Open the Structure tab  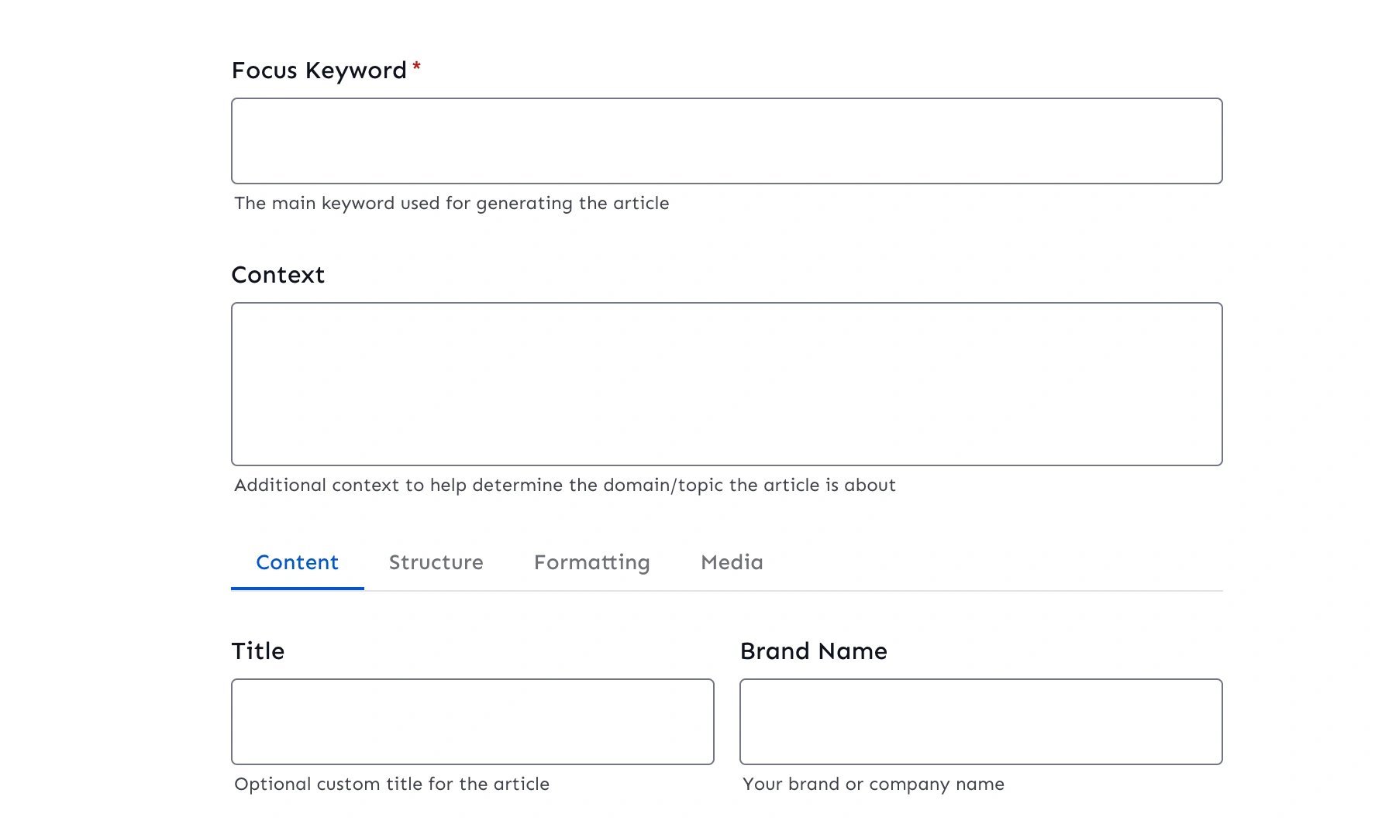click(436, 562)
